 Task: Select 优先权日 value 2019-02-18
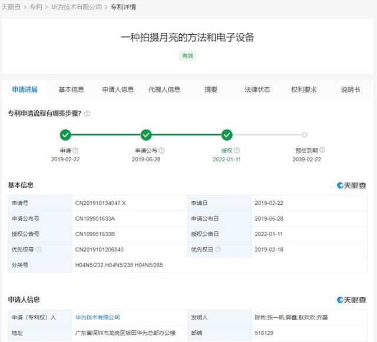pyautogui.click(x=269, y=250)
